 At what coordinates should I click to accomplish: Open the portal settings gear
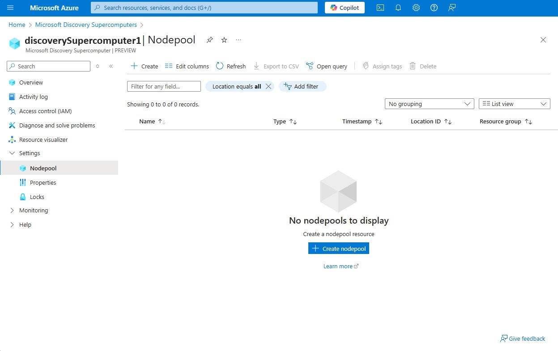416,8
